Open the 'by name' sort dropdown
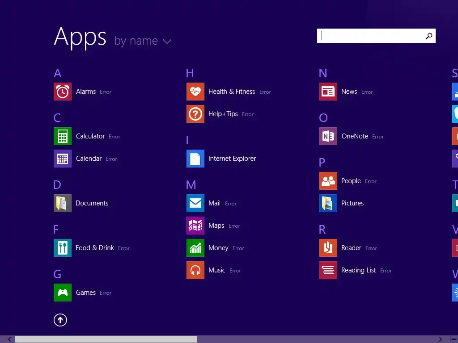 (x=143, y=41)
